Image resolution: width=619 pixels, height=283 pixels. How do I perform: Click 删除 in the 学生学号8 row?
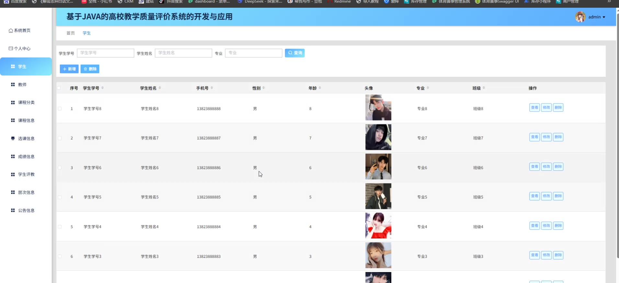(558, 108)
